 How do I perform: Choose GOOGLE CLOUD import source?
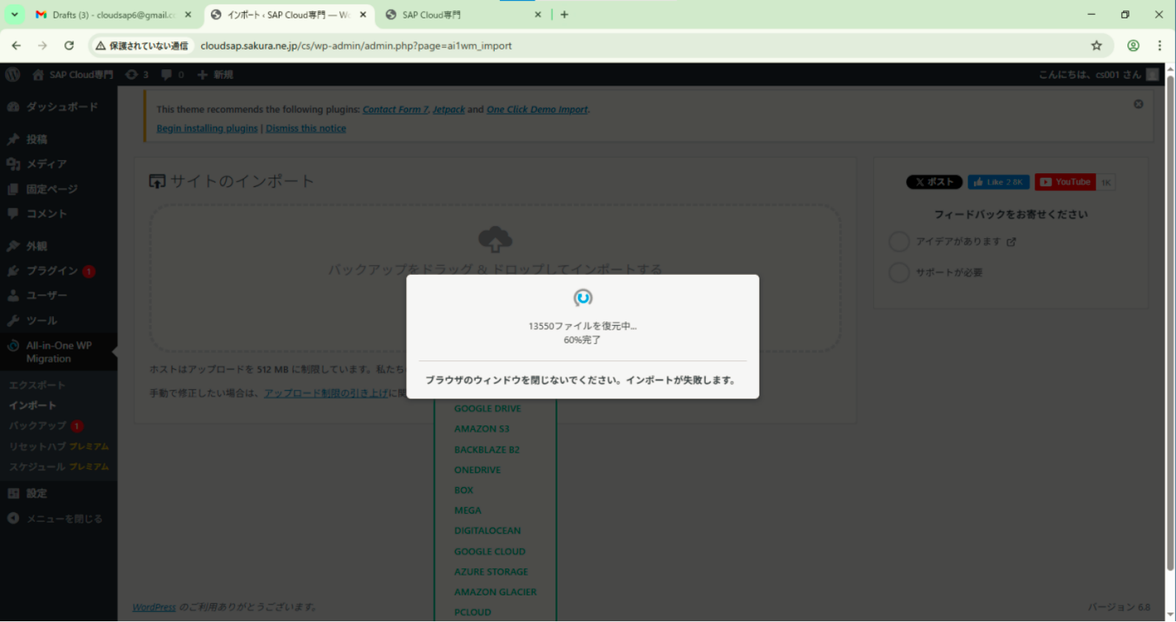490,551
